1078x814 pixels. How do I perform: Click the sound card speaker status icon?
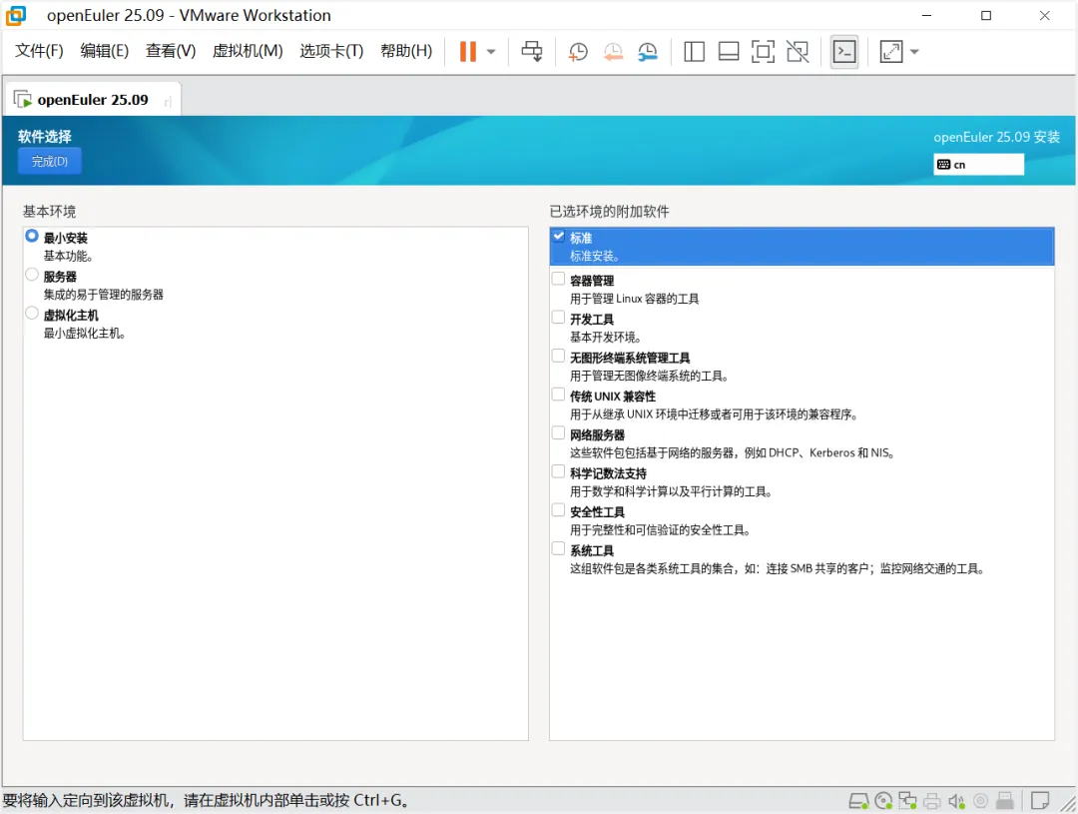pos(956,801)
